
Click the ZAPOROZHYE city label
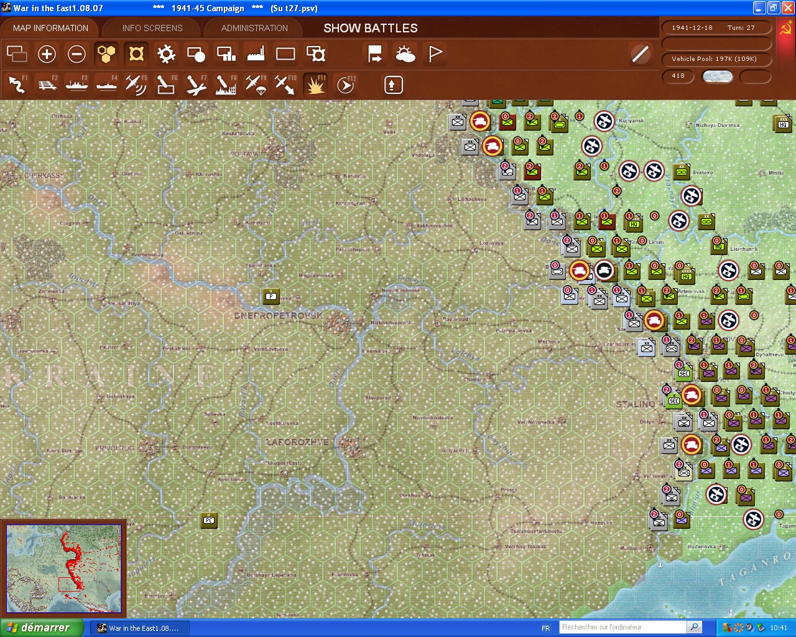click(x=297, y=442)
